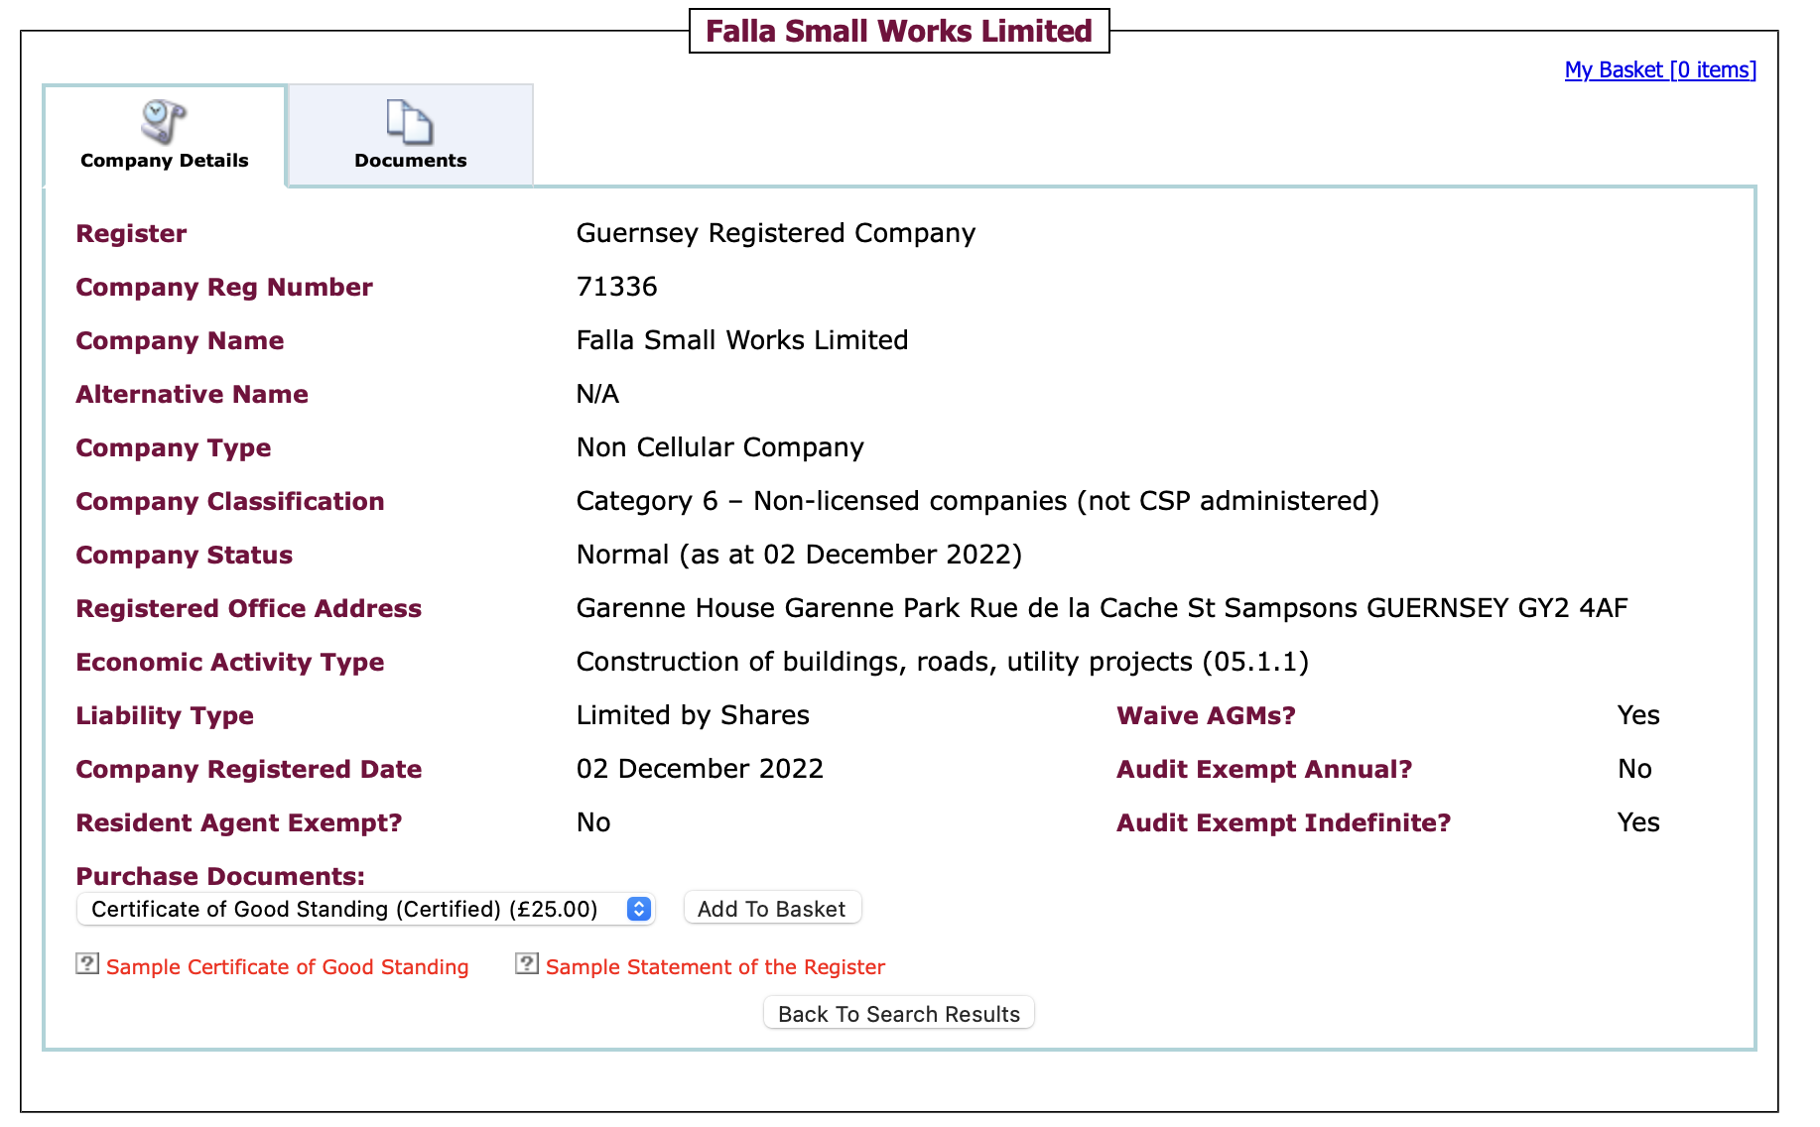The height and width of the screenshot is (1127, 1820).
Task: Open the Certificate of Good Standing dropdown
Action: [365, 909]
